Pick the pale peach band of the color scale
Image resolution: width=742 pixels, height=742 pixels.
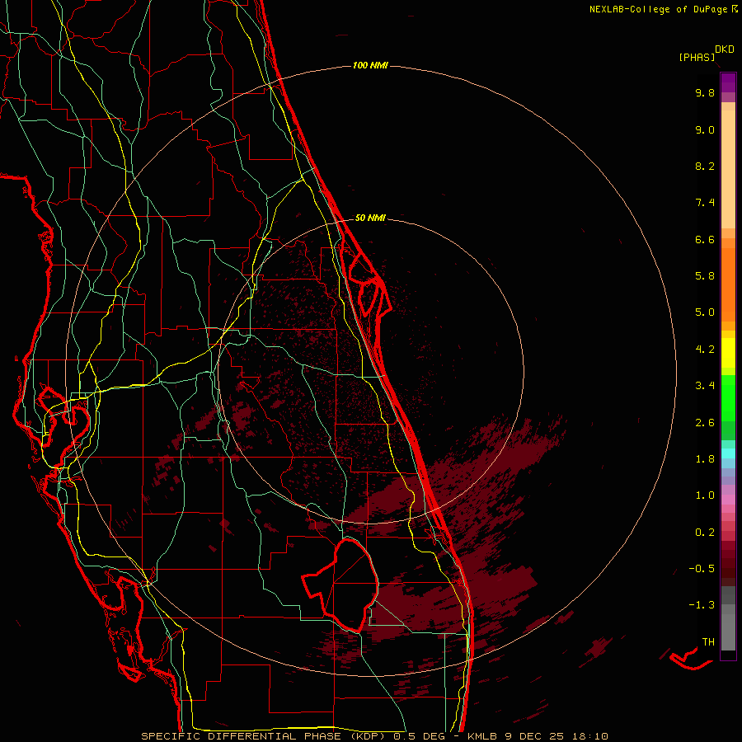coord(728,169)
